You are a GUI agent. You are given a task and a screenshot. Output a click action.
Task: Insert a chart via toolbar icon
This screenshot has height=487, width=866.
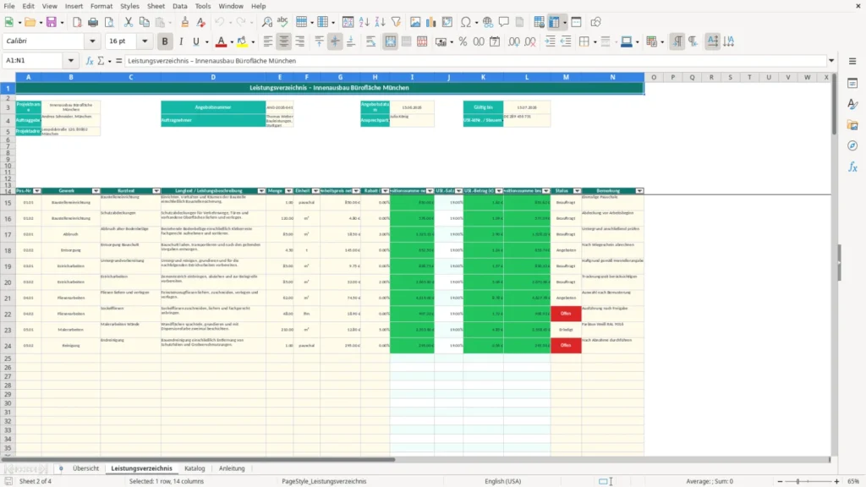(x=430, y=22)
